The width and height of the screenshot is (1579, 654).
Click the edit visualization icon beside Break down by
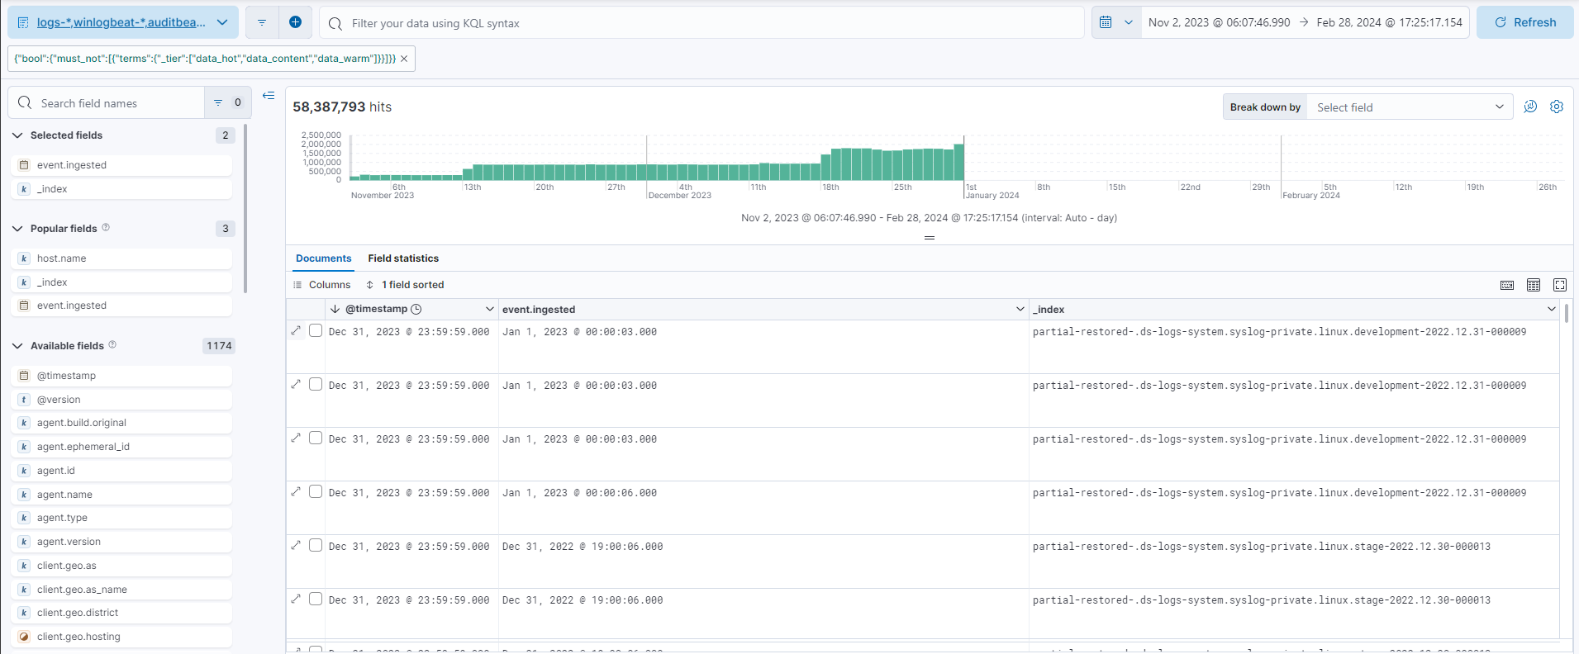[x=1530, y=107]
